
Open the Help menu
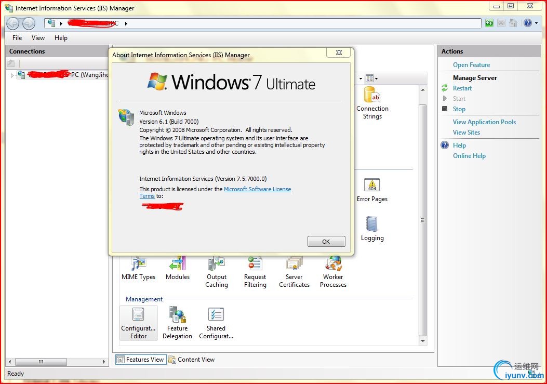pyautogui.click(x=61, y=38)
